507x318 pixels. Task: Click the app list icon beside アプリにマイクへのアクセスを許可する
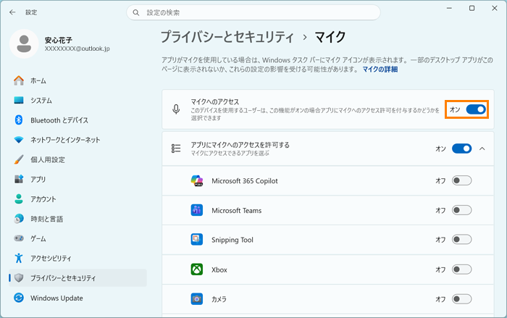pos(176,148)
